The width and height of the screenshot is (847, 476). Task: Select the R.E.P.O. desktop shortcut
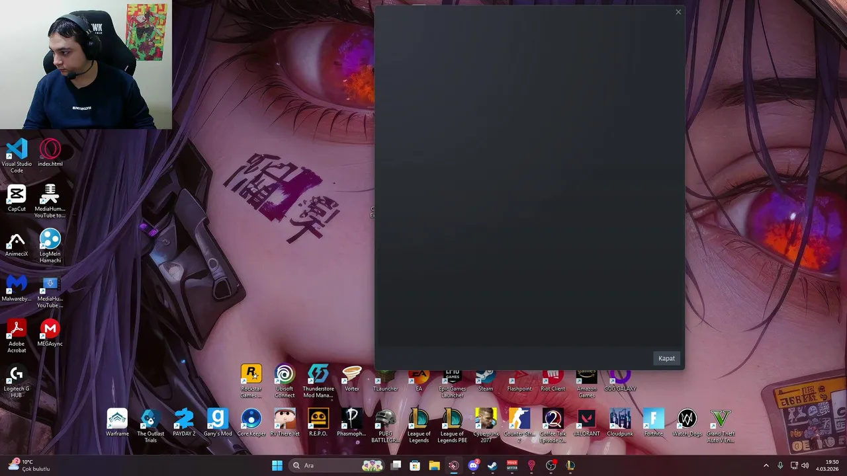click(x=318, y=422)
